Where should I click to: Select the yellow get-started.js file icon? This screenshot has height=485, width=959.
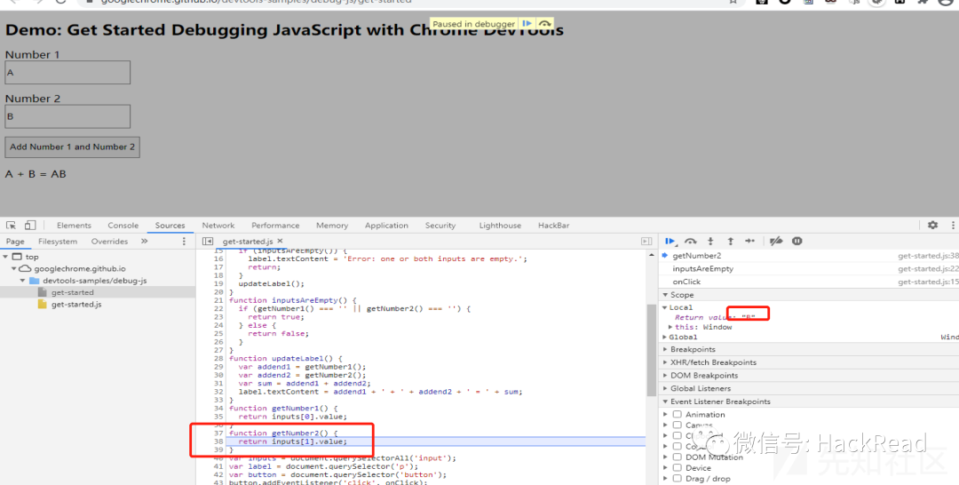pyautogui.click(x=43, y=304)
